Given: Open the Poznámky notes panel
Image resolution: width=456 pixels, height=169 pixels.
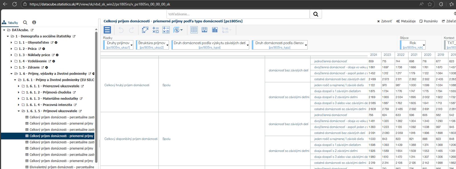Looking at the screenshot, I should [x=428, y=21].
